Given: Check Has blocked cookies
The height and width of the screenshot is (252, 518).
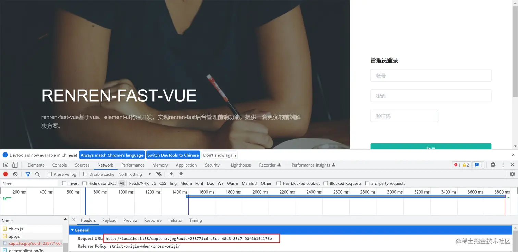Looking at the screenshot, I should (279, 183).
